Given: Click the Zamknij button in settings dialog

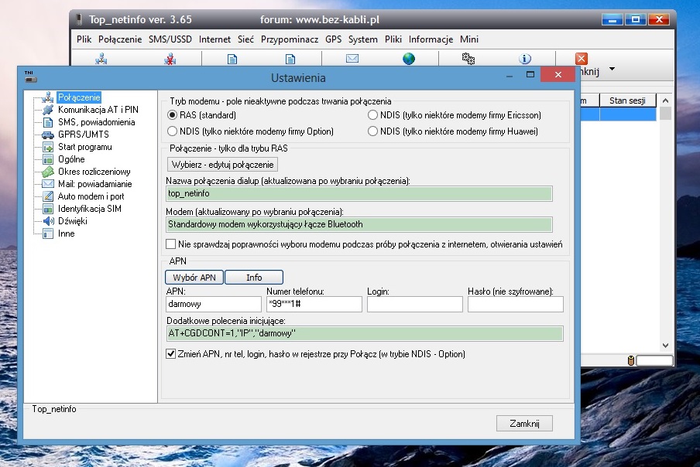Looking at the screenshot, I should point(523,423).
